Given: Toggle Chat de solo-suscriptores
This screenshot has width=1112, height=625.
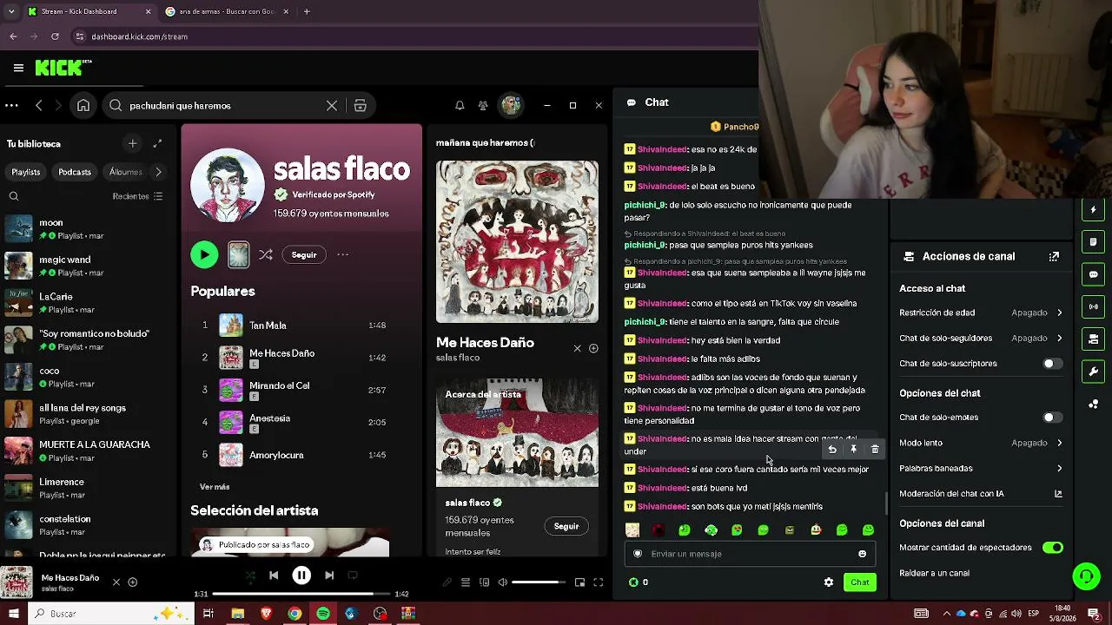Looking at the screenshot, I should pos(1052,364).
